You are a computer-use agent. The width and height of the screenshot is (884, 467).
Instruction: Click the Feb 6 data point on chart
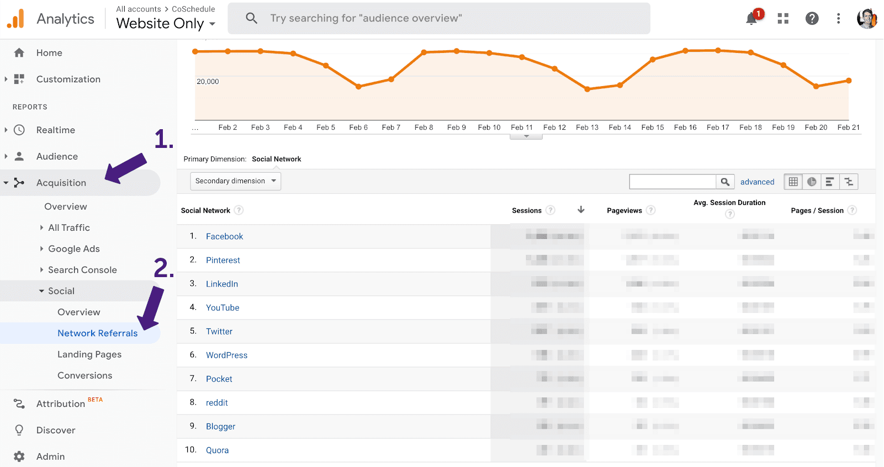tap(358, 86)
